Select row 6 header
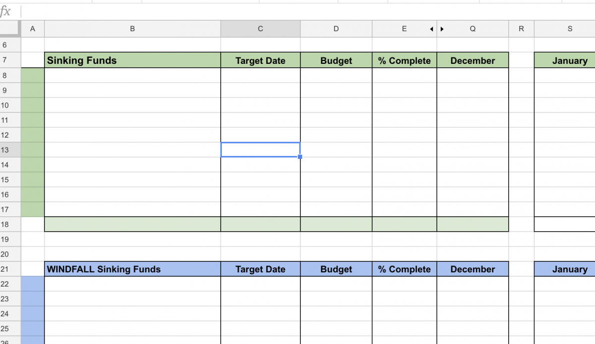 pos(10,45)
